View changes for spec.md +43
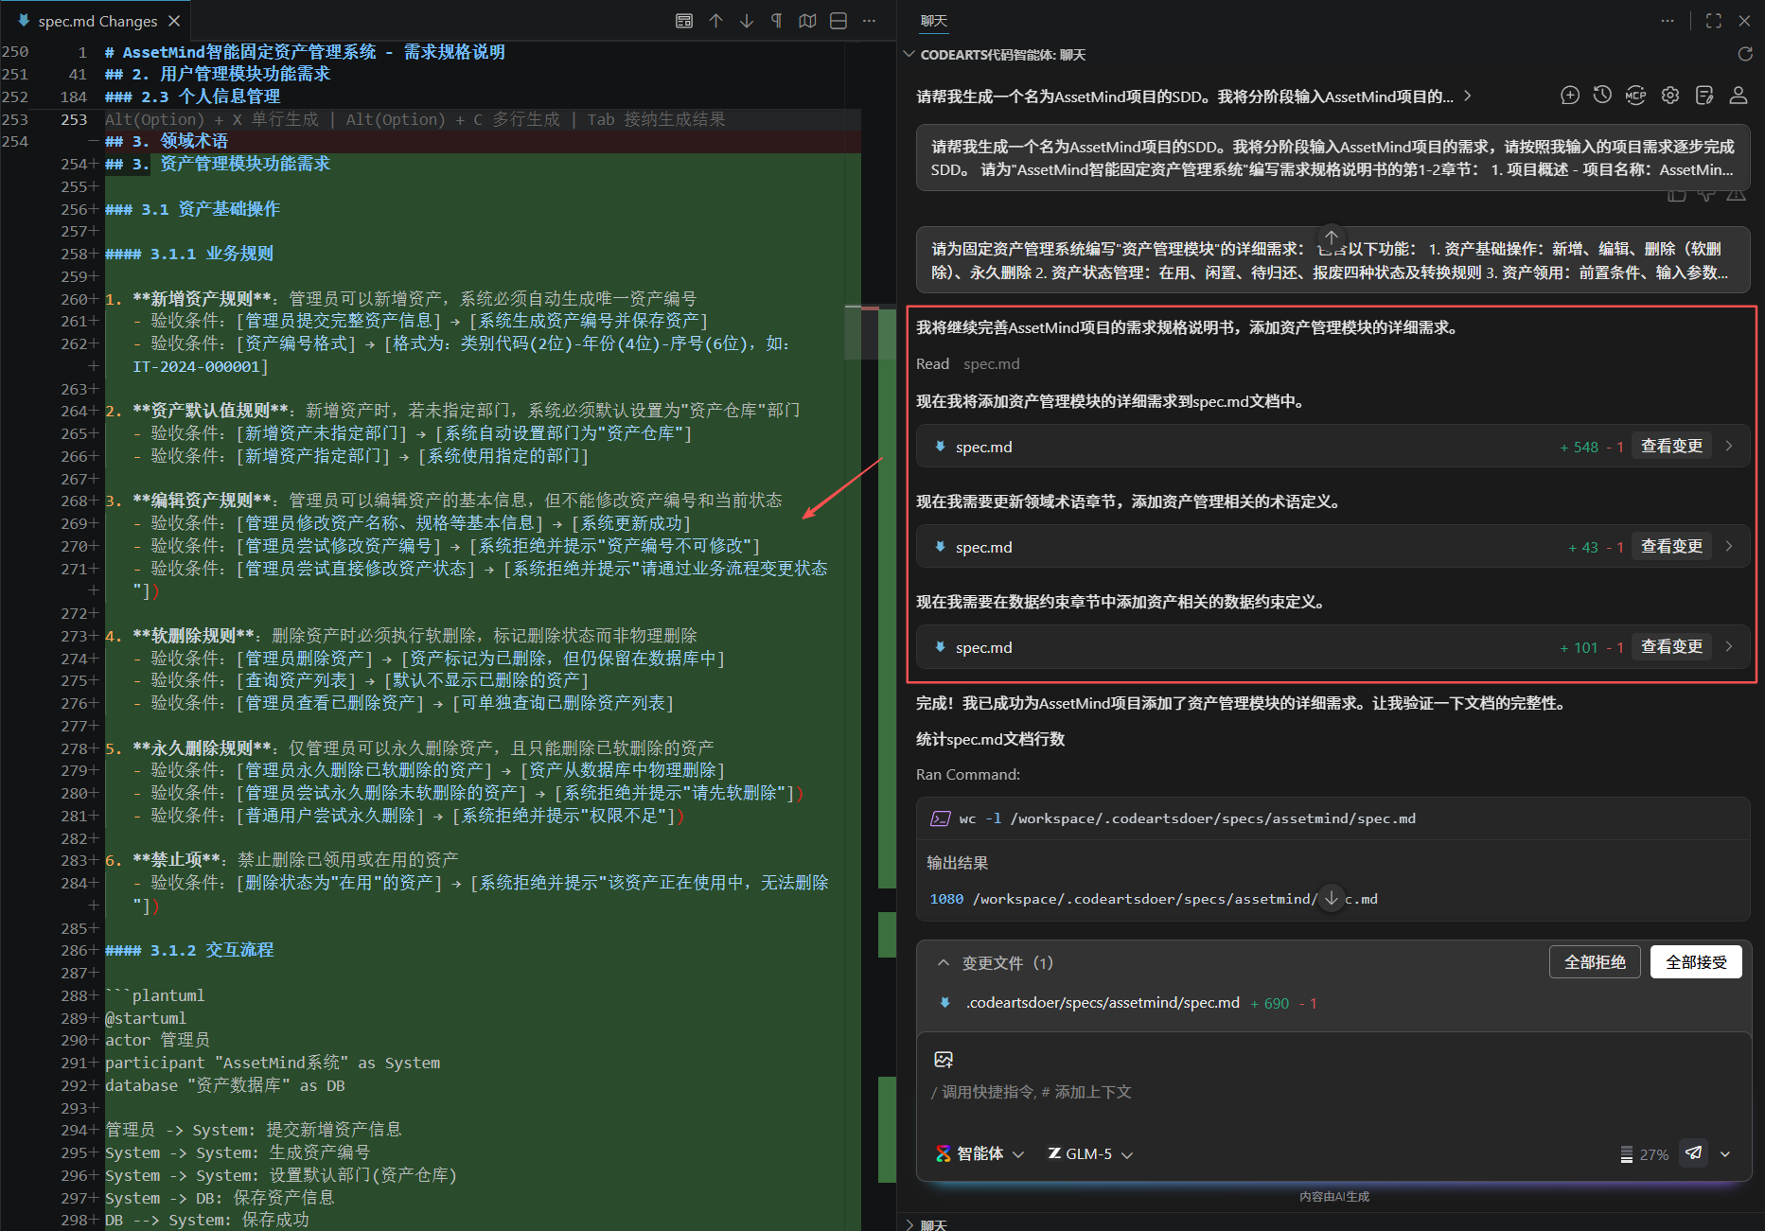The image size is (1765, 1231). click(x=1671, y=547)
